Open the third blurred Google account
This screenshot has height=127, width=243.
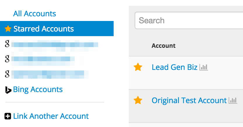[x=50, y=75]
